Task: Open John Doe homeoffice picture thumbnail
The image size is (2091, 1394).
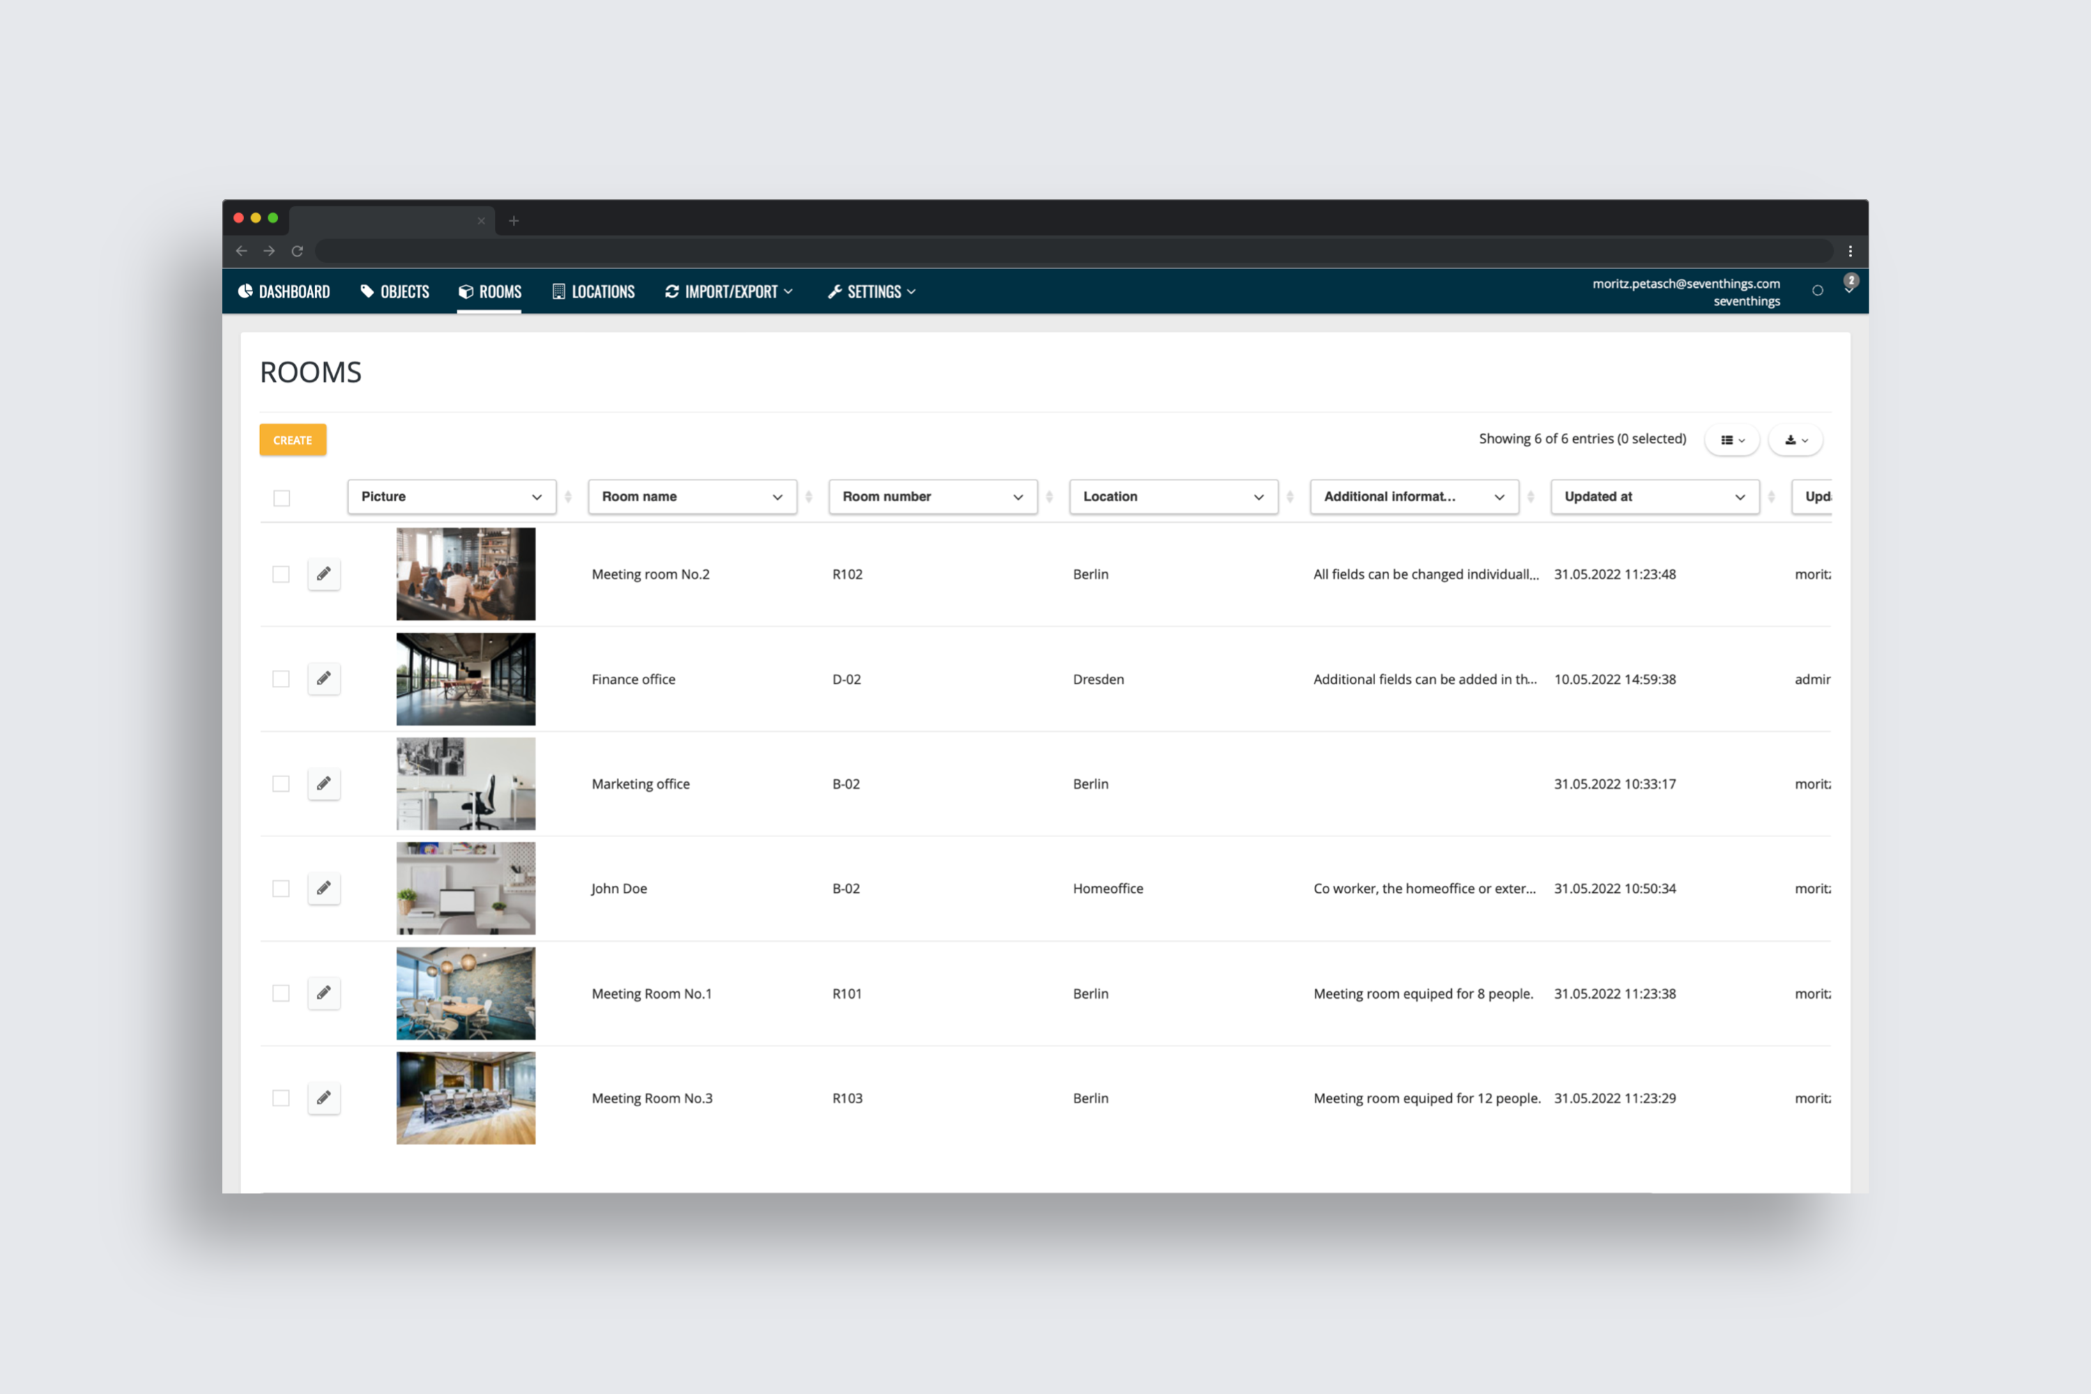Action: [466, 889]
